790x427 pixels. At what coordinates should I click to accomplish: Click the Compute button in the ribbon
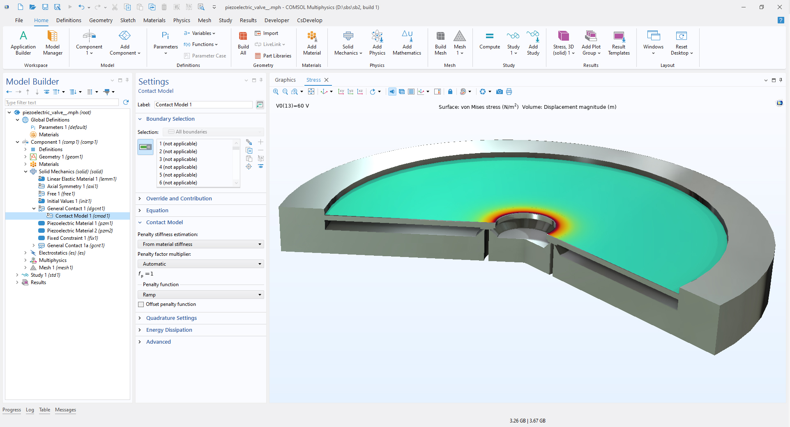[x=489, y=41]
